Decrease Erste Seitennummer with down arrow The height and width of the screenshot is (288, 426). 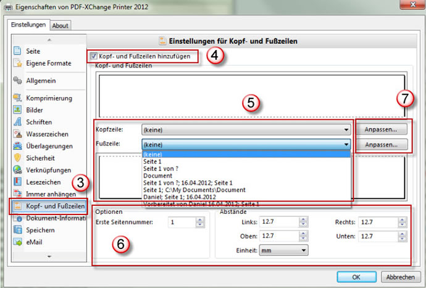click(200, 225)
